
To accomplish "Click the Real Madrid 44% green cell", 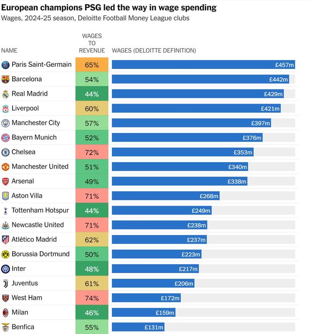I will point(92,94).
